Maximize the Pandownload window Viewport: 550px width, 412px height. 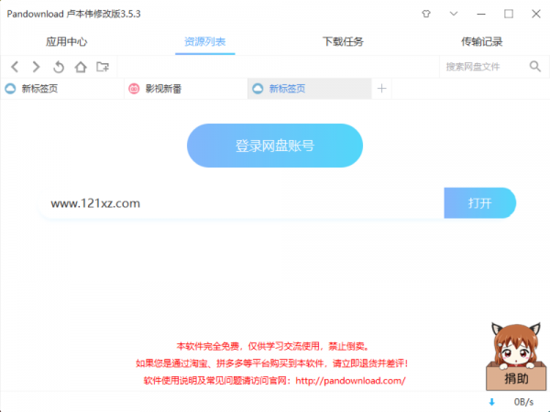tap(509, 14)
